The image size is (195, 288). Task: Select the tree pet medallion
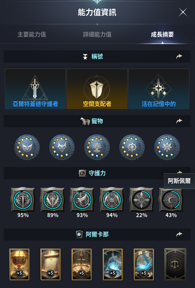point(97,147)
